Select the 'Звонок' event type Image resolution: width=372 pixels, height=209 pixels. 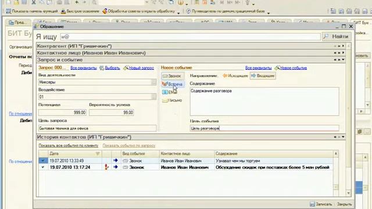(x=173, y=76)
